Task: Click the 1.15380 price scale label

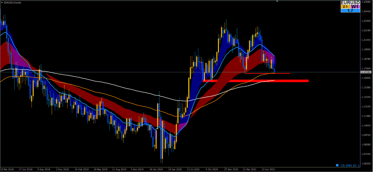Action: click(366, 87)
